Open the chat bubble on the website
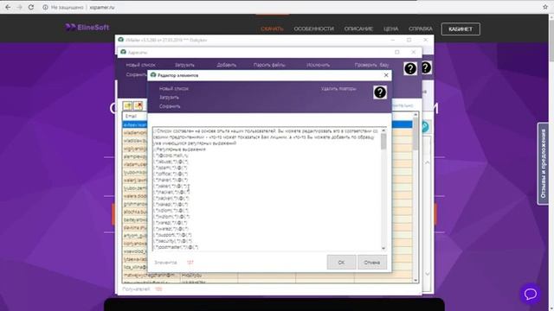554x311 pixels. 531,294
